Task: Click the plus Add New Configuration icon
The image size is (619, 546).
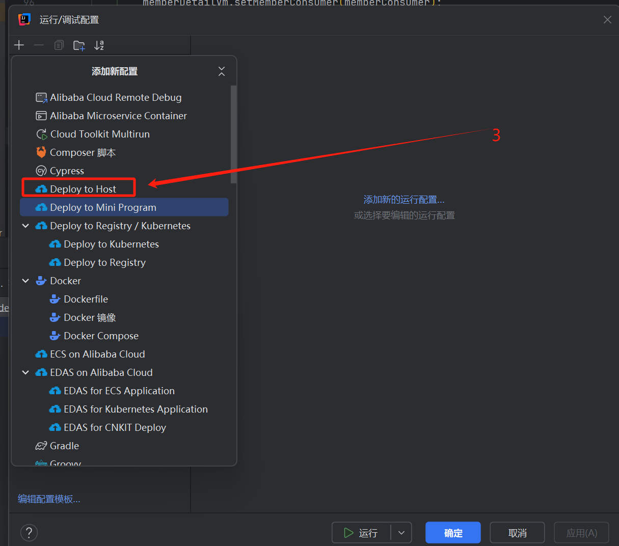Action: tap(19, 45)
